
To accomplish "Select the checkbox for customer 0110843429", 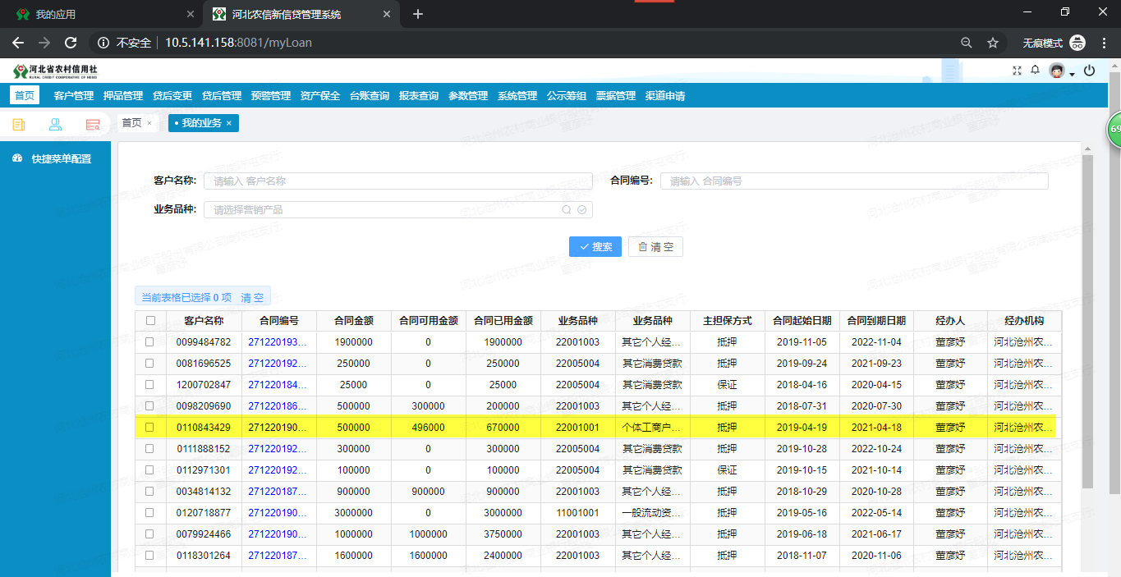I will (x=150, y=427).
